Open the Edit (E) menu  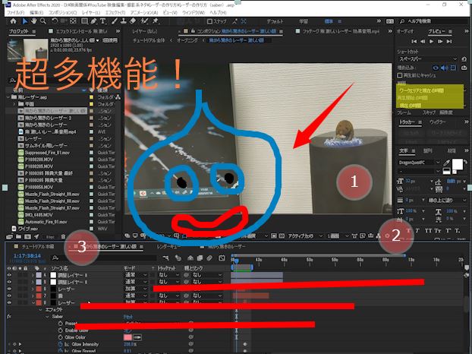[x=36, y=13]
